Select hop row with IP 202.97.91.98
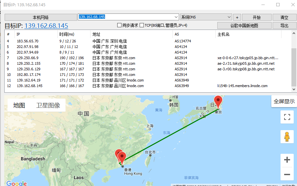Screen dimensions: 297x186 148,47
